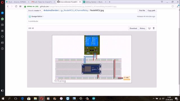
Task: Reload the current GitHub page
Action: (x=16, y=6)
